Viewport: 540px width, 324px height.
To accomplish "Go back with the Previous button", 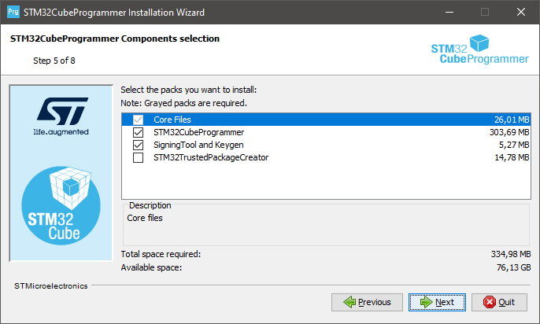I will (x=367, y=302).
